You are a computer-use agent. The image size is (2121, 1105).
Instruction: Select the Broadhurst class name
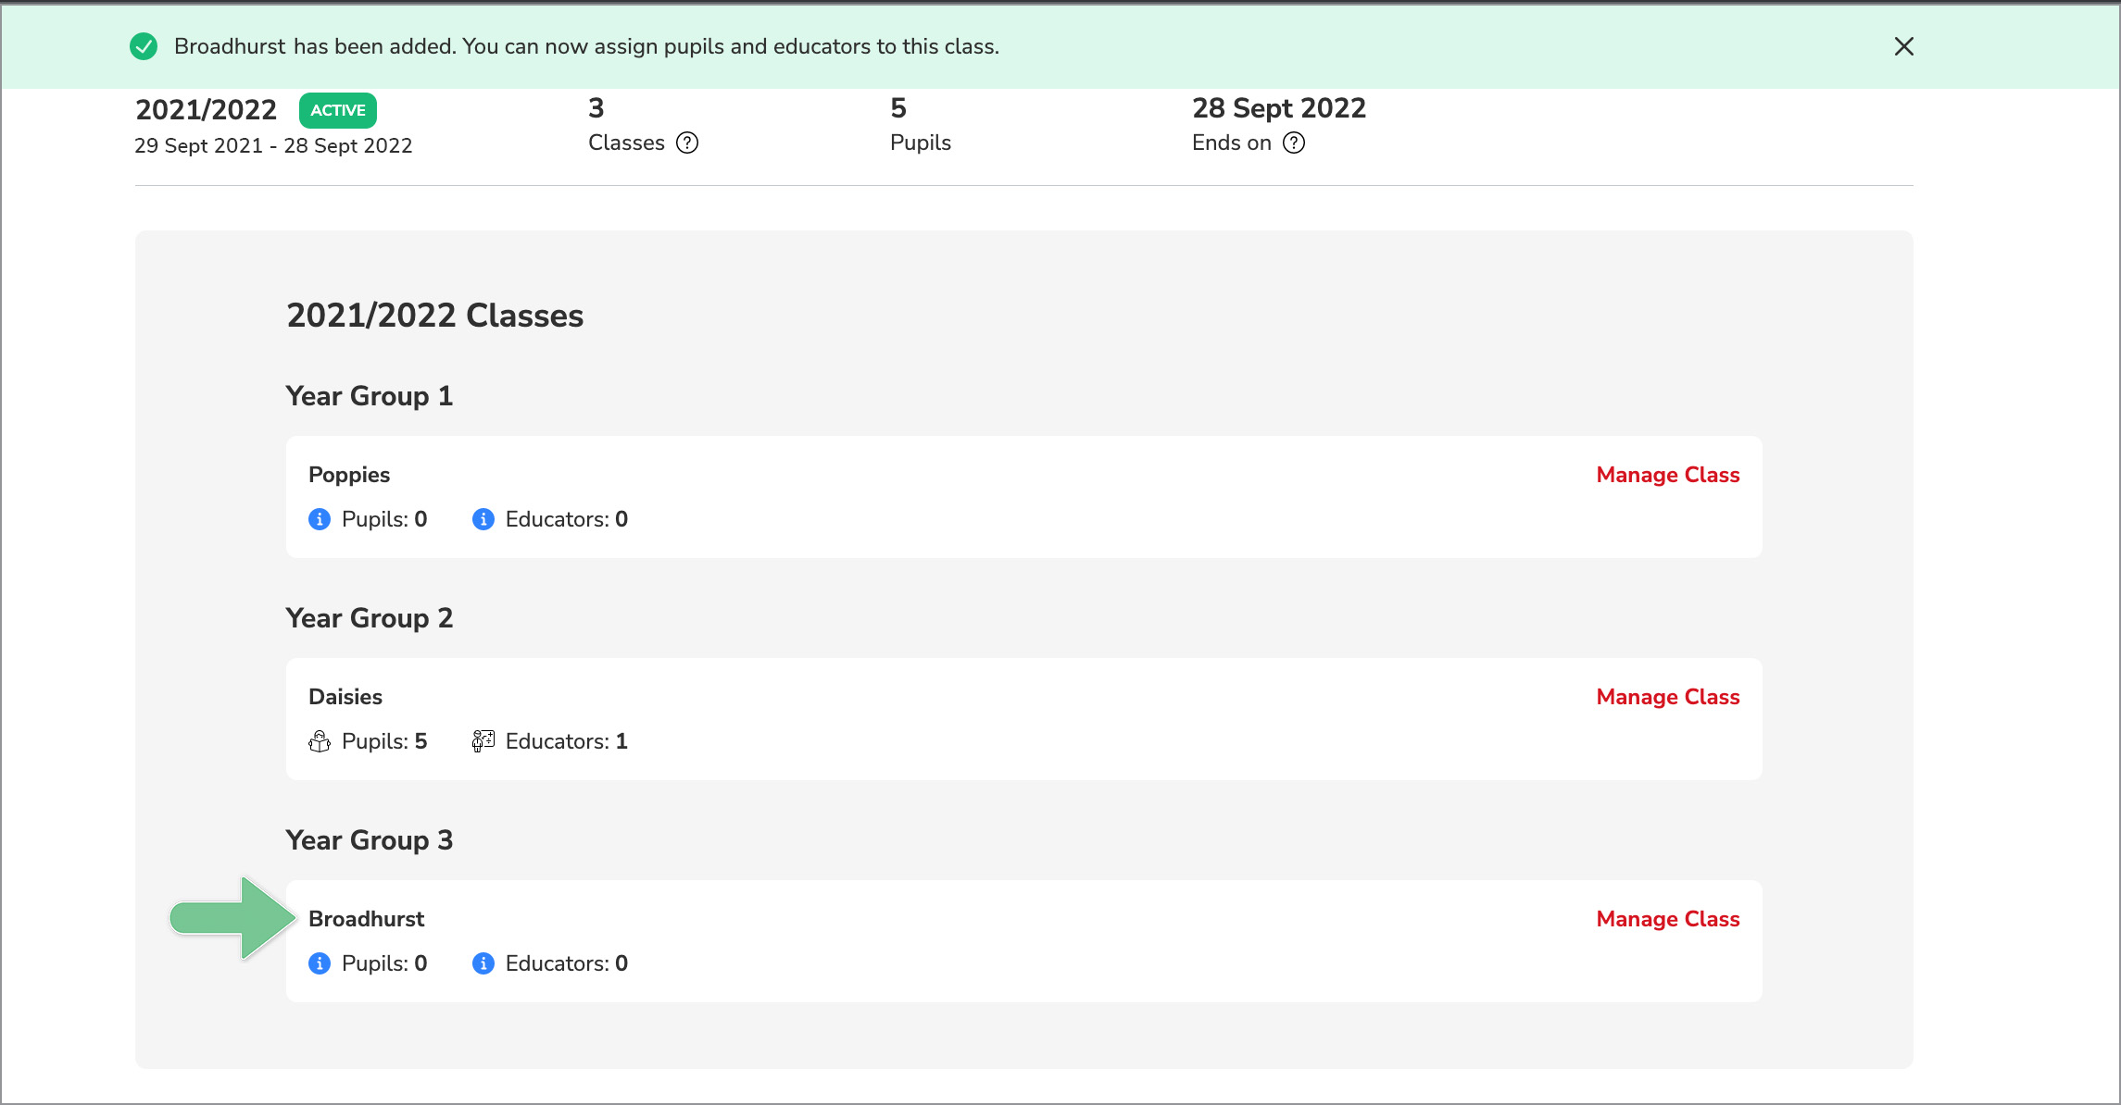coord(366,919)
